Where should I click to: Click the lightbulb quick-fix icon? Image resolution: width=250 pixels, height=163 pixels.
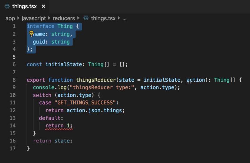[31, 34]
